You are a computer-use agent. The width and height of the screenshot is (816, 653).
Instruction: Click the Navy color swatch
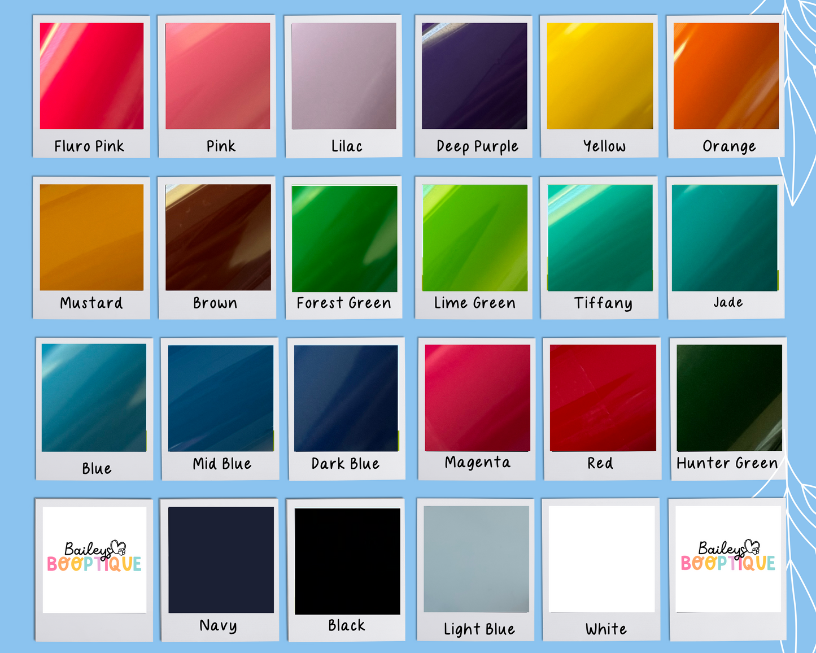pos(221,560)
